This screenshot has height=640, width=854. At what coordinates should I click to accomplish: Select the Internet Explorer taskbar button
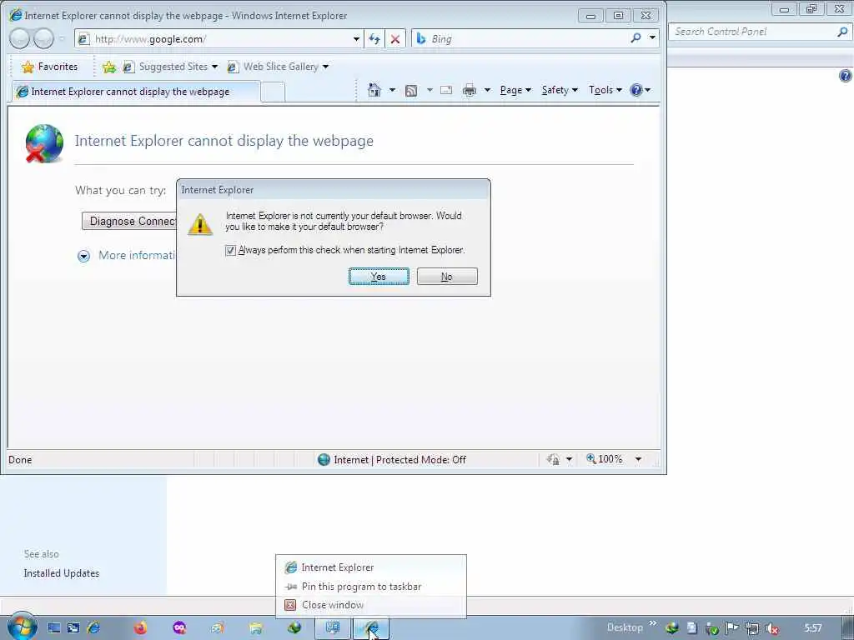(x=371, y=628)
